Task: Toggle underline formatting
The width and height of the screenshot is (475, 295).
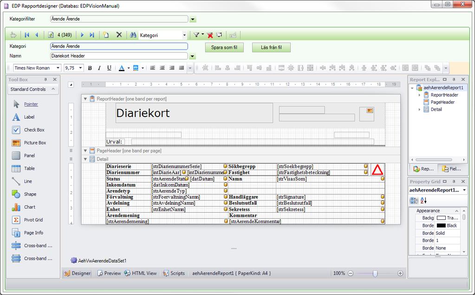Action: (x=109, y=68)
